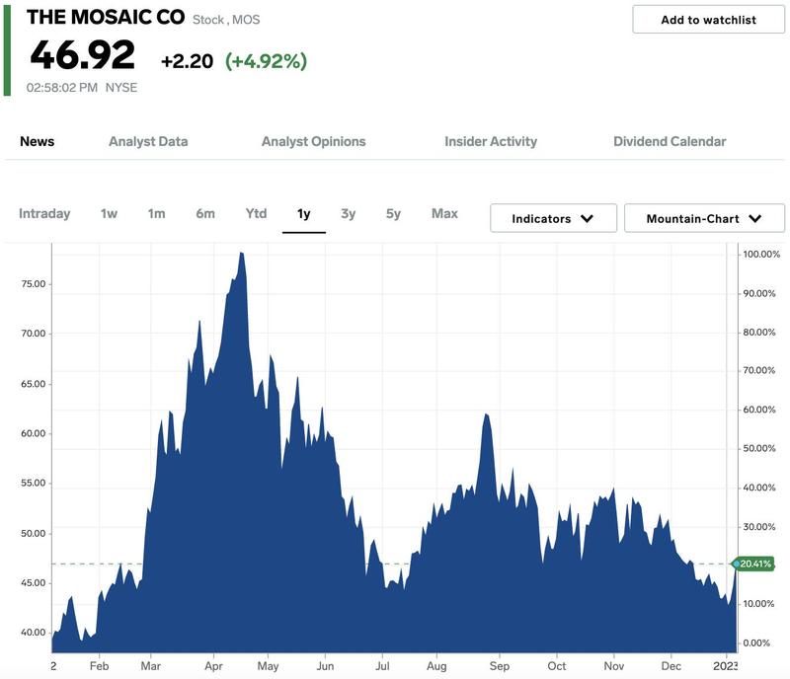Open the Analyst Opinions tab
The image size is (790, 679).
pyautogui.click(x=313, y=141)
